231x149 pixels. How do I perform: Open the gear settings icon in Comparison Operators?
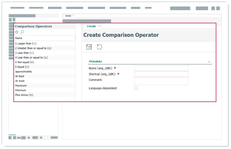17,32
